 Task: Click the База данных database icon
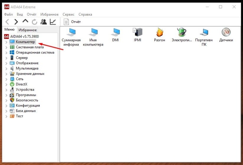click(12, 111)
